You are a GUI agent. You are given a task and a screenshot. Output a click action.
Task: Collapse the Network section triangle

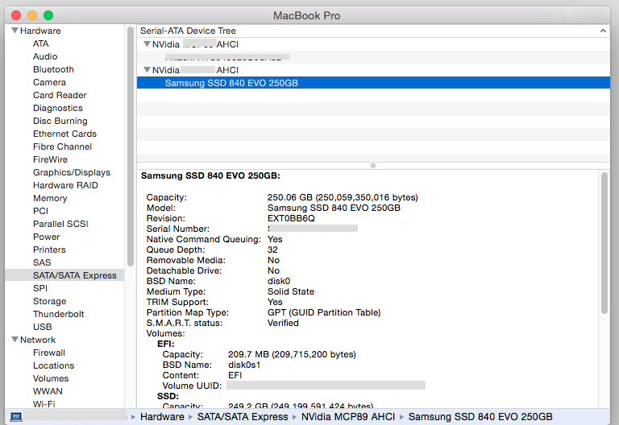point(15,340)
